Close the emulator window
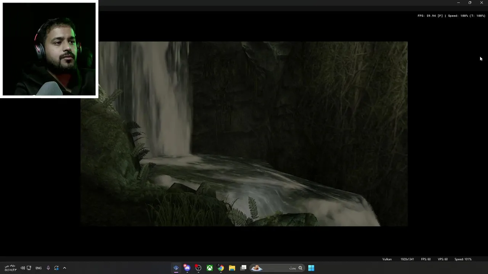Image resolution: width=488 pixels, height=274 pixels. click(x=482, y=3)
